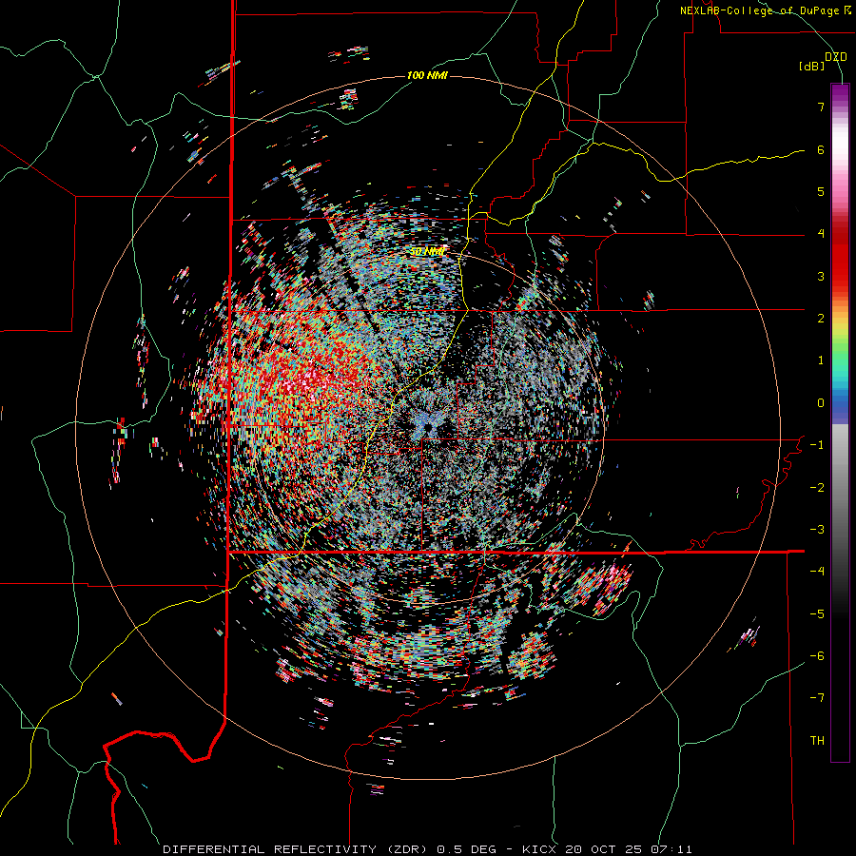
Task: Click the "KICX" radar site identifier
Action: pos(537,849)
